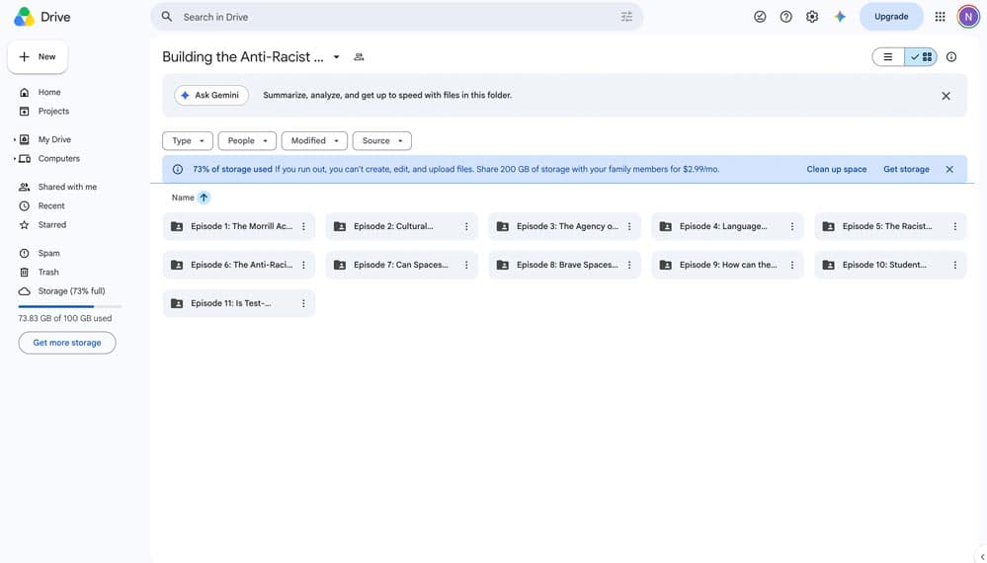This screenshot has height=563, width=987.
Task: Open more actions for Episode 6 folder
Action: click(303, 265)
